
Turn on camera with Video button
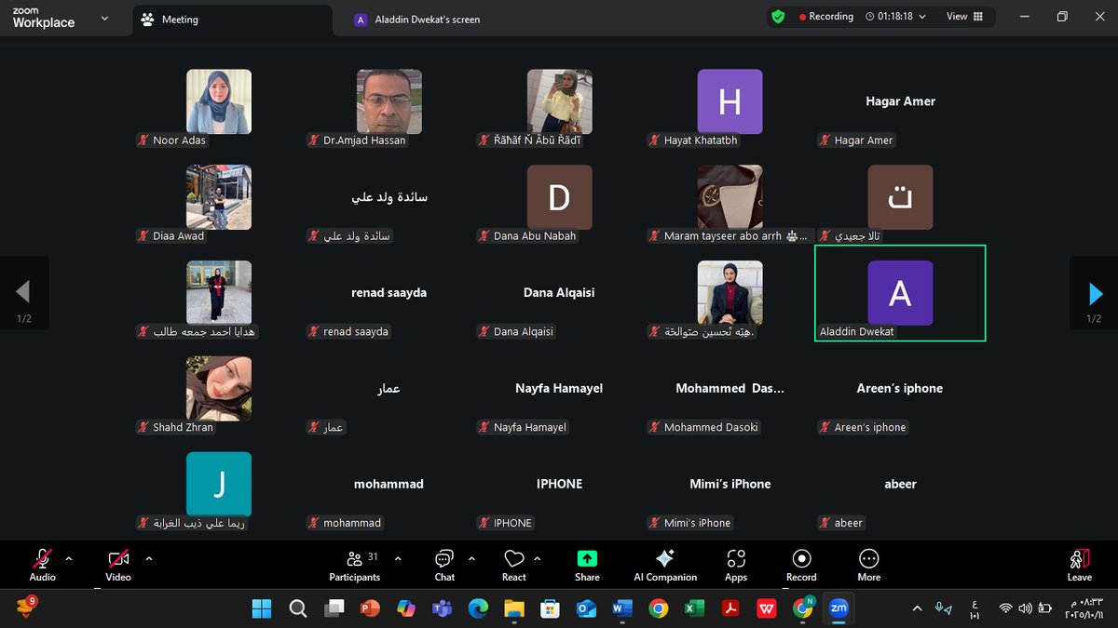pos(118,565)
